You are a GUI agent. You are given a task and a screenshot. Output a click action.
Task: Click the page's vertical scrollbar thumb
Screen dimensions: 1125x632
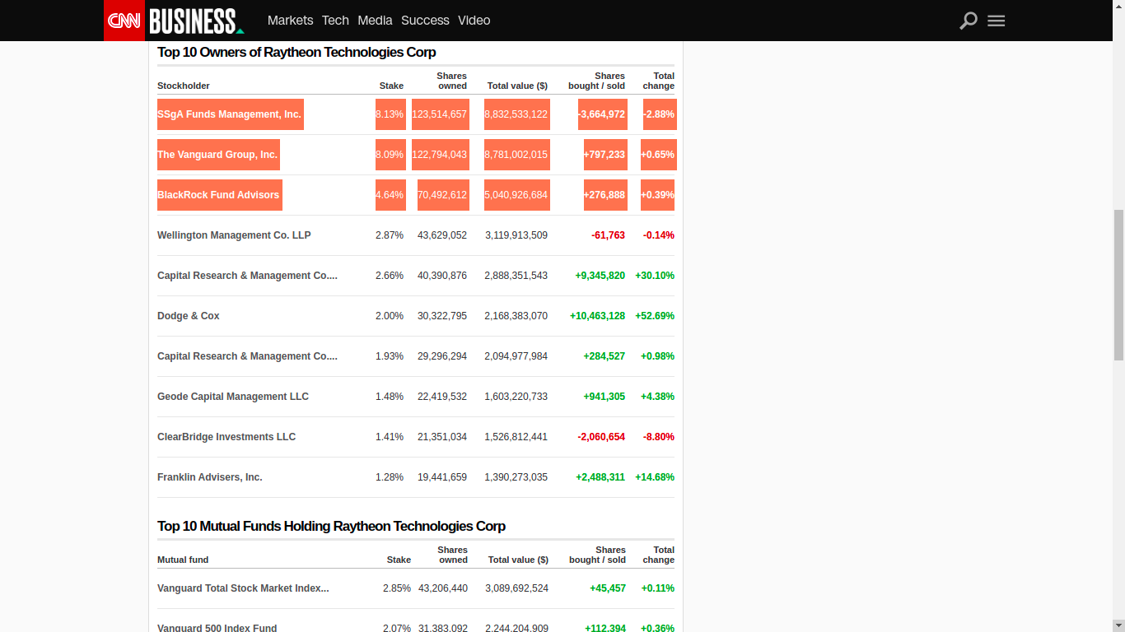point(1118,284)
